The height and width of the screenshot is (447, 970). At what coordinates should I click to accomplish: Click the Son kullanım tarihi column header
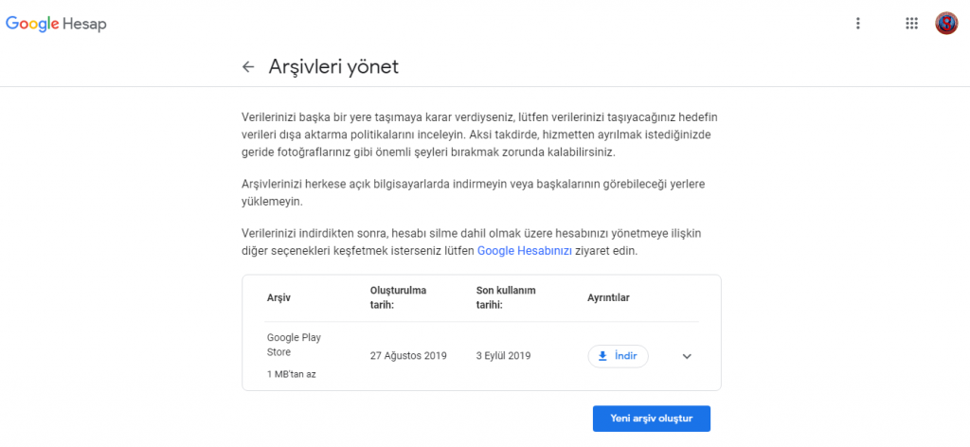point(506,297)
